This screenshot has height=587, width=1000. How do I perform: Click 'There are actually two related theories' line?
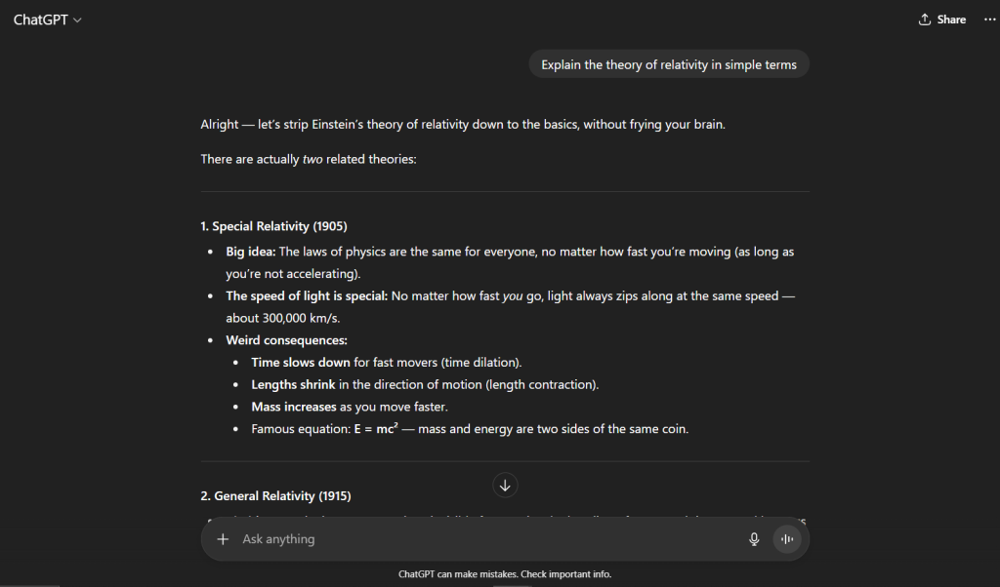coord(308,160)
